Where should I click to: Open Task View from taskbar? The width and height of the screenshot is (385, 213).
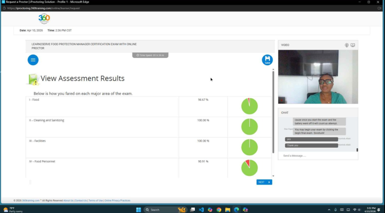click(193, 210)
